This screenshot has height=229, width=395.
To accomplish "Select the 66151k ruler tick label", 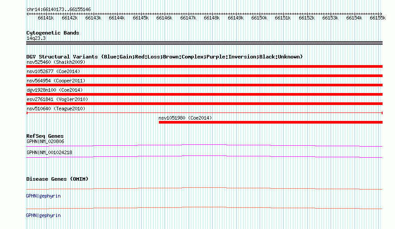I will coord(283,18).
